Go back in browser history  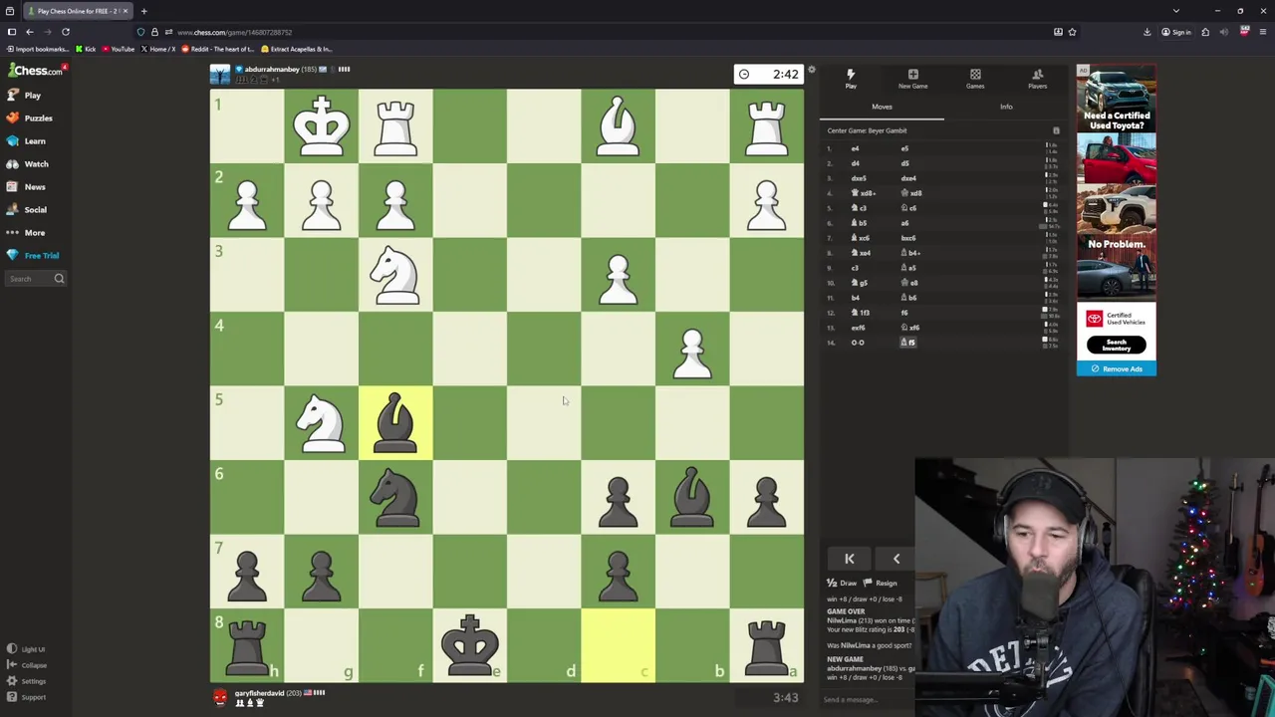29,32
